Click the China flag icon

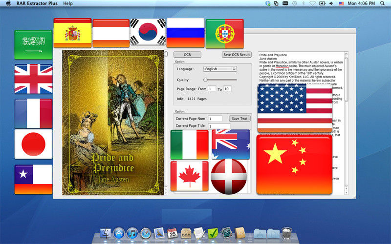[x=294, y=164]
